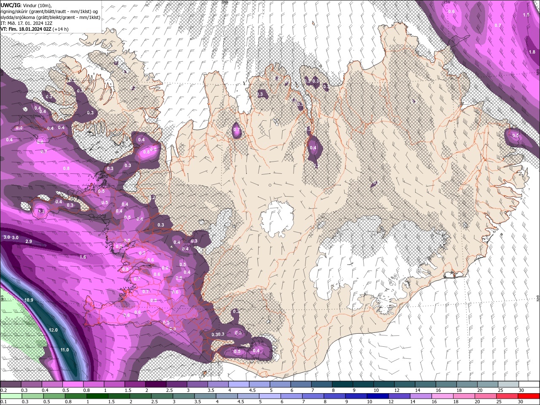Click the 2.9 precipitation value on the map
Viewport: 540px width, 405px height.
[x=29, y=241]
